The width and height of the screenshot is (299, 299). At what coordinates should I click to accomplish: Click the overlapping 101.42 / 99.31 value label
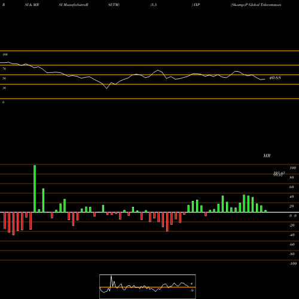click(x=279, y=174)
